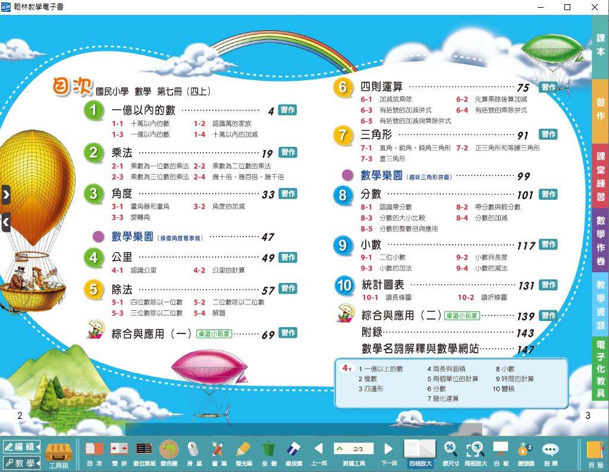Click the green 桌遊小玩家 tag near page 139
This screenshot has width=609, height=472.
pos(462,316)
